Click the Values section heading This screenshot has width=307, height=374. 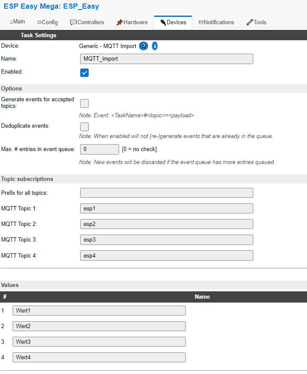10,285
